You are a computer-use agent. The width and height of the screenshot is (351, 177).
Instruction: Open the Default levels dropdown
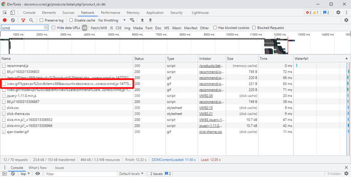pos(131,173)
